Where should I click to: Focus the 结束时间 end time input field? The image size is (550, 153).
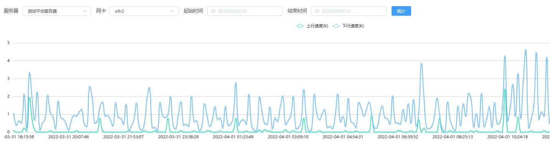349,11
